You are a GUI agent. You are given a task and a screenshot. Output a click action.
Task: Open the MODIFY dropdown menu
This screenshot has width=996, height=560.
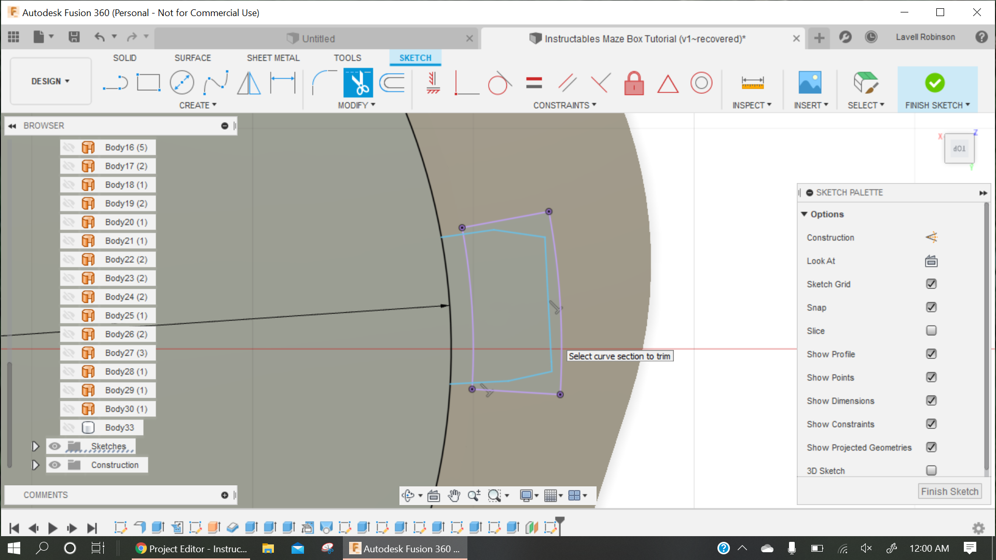(x=356, y=105)
